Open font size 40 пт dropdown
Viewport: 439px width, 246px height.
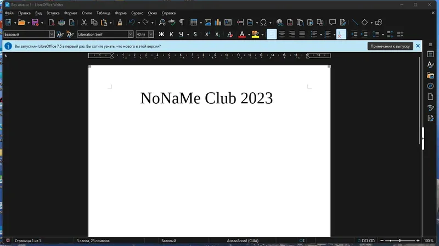click(x=151, y=34)
